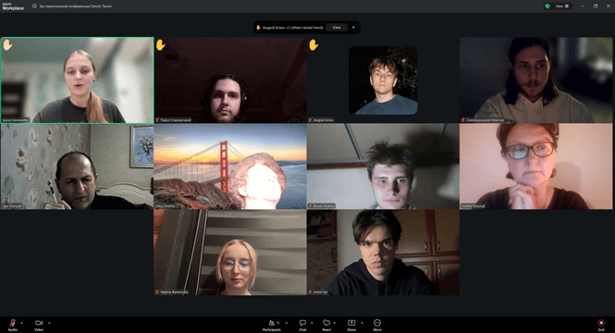Open audio options arrow next to Audio
The image size is (615, 333).
click(21, 323)
